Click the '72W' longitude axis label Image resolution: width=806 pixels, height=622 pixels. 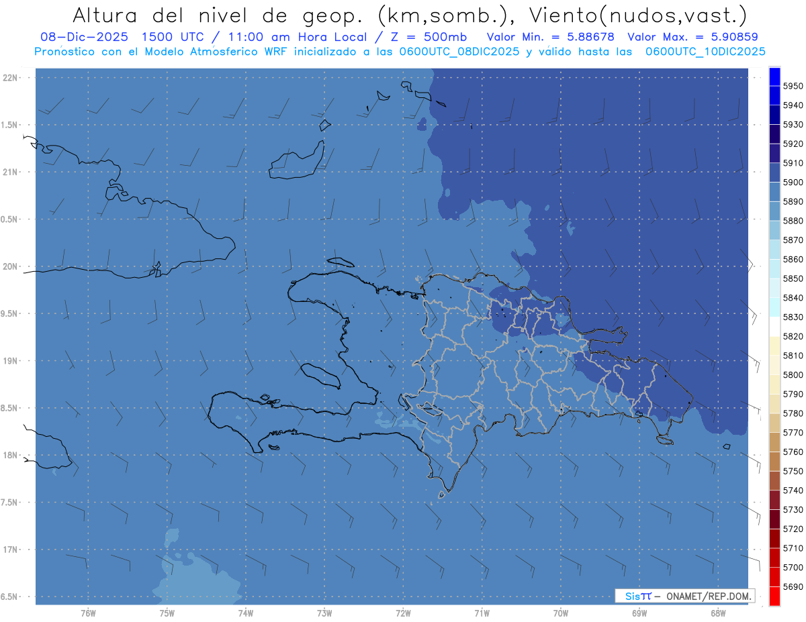tap(403, 613)
